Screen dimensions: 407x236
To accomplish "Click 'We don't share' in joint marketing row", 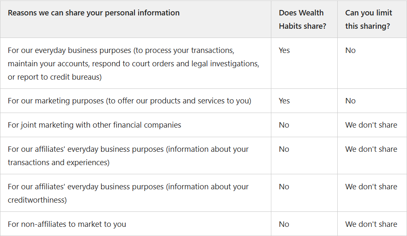I will (x=371, y=125).
